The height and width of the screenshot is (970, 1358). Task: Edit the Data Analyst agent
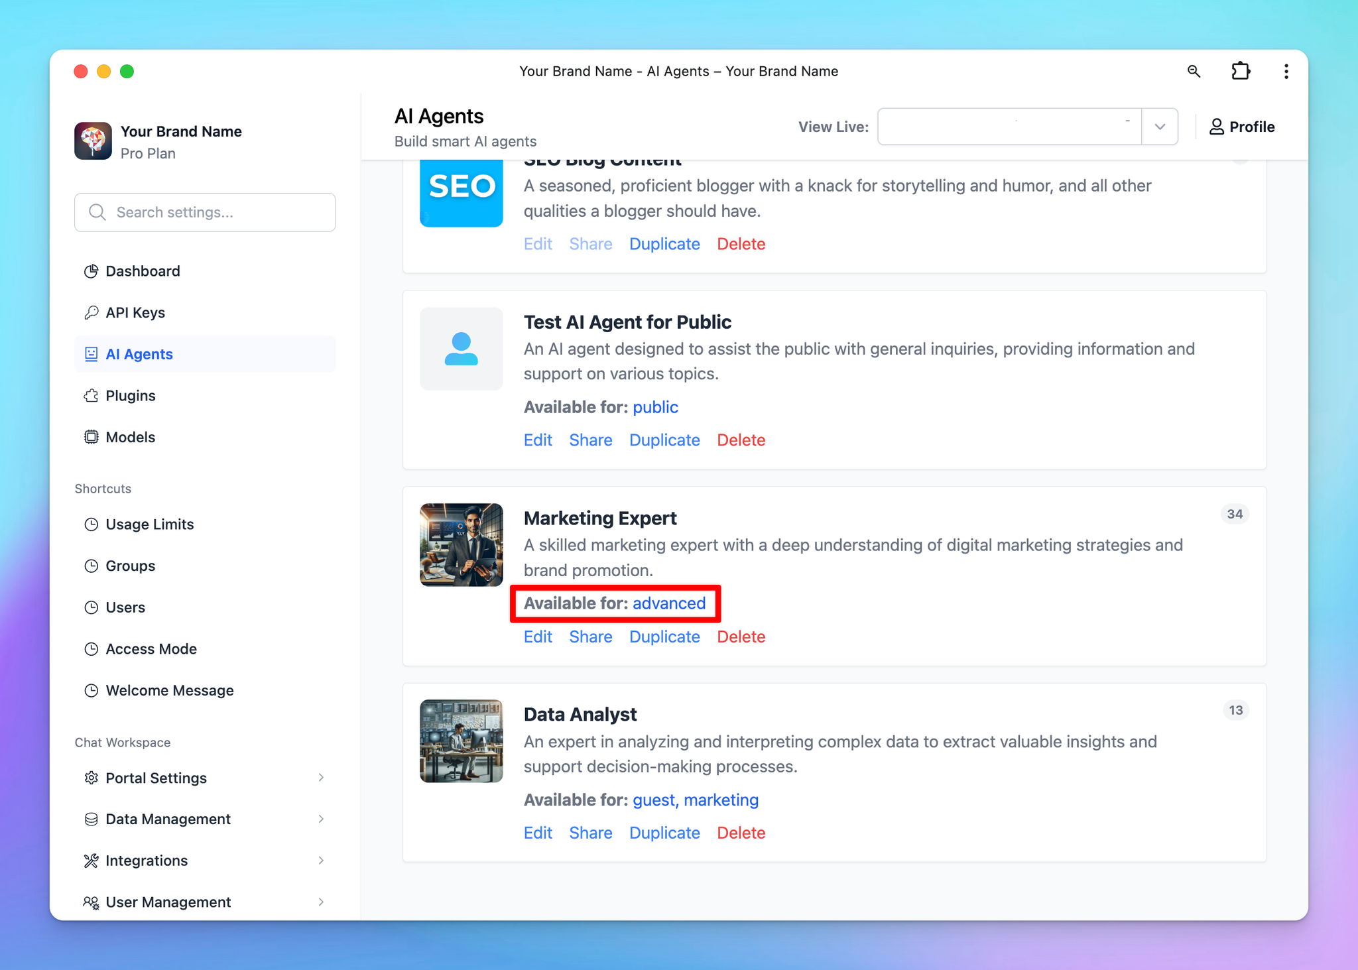coord(538,833)
